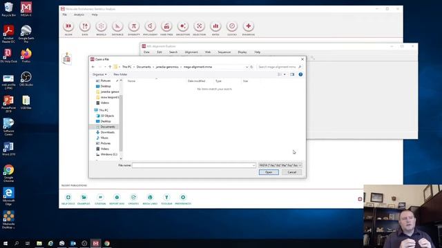Sort by Date modified column header
The width and height of the screenshot is (442, 248).
196,81
